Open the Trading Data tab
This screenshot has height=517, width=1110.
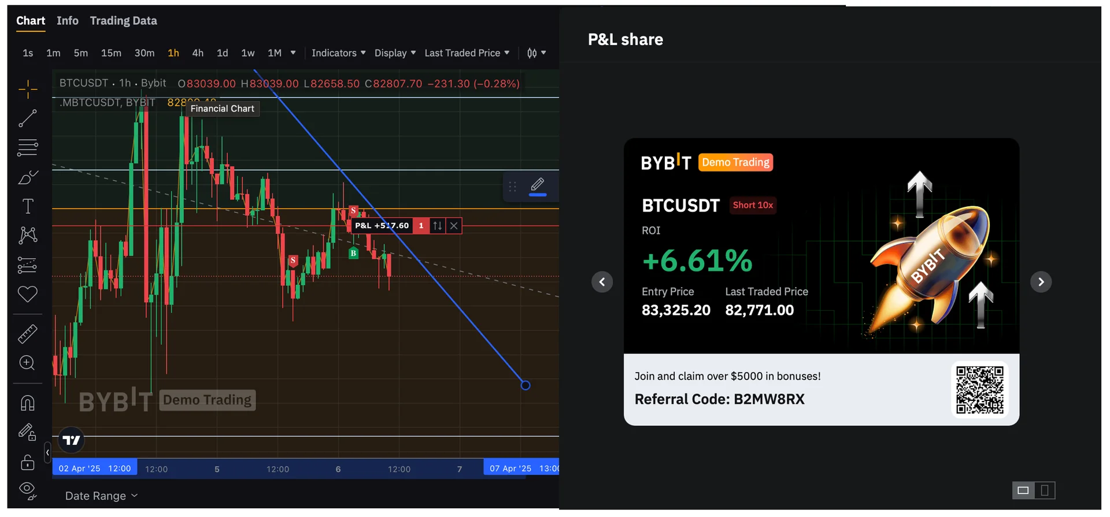[x=123, y=21]
